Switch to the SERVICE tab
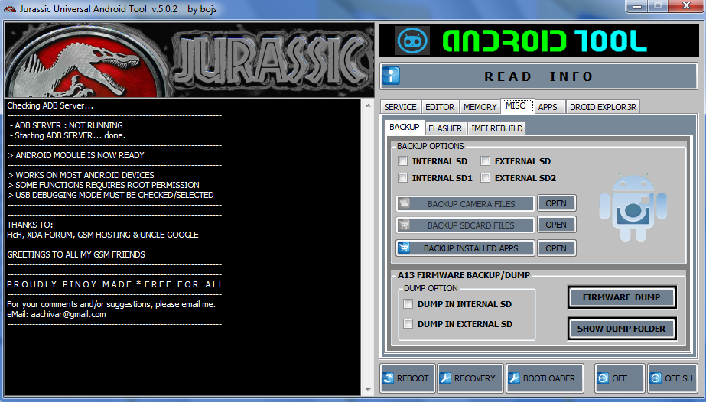This screenshot has width=706, height=402. [400, 107]
